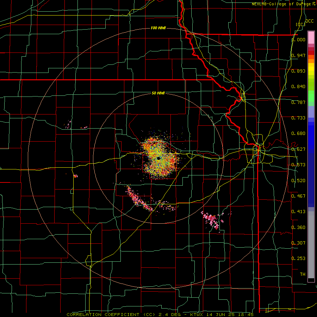Click the 0.253 value on the color scale

[298, 259]
